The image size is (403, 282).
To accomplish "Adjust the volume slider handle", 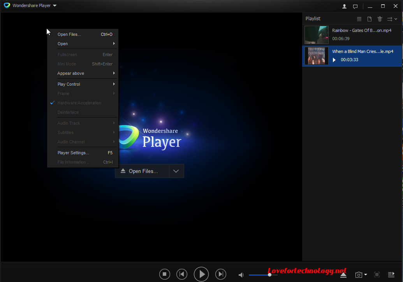I will [269, 275].
